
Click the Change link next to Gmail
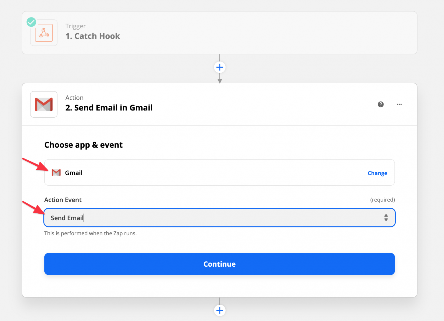377,173
